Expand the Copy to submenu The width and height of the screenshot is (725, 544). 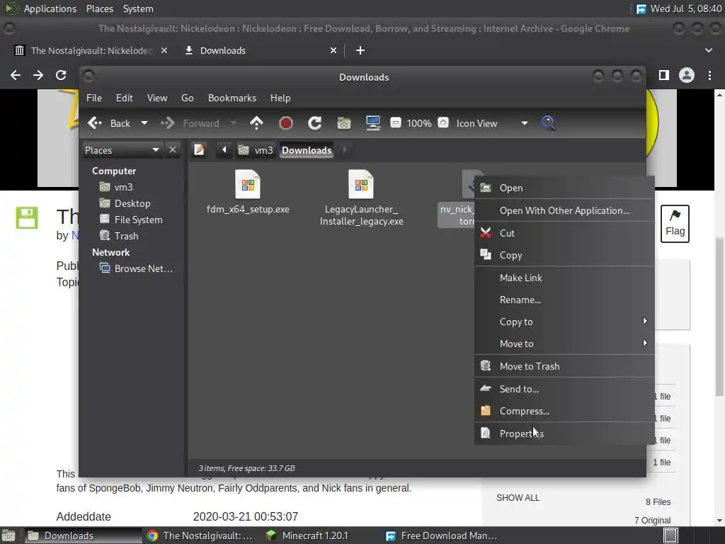564,322
